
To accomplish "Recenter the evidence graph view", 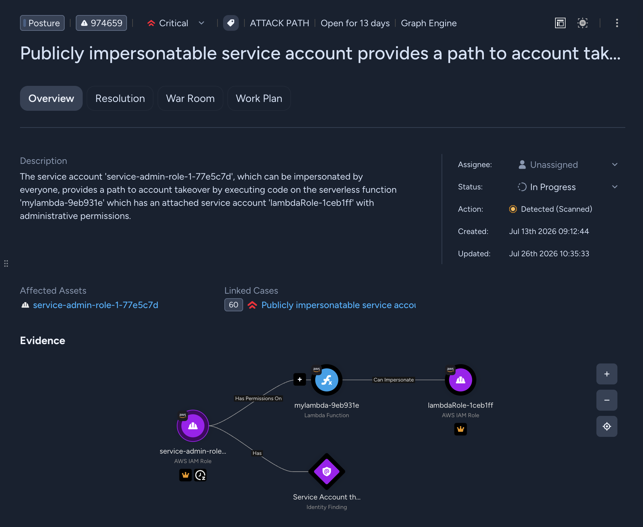I will [x=607, y=426].
